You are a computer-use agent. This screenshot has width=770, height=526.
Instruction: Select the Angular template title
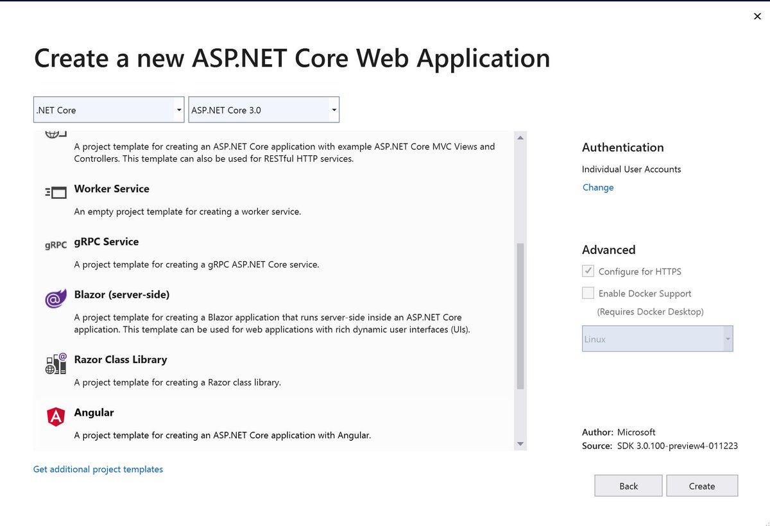[x=94, y=412]
